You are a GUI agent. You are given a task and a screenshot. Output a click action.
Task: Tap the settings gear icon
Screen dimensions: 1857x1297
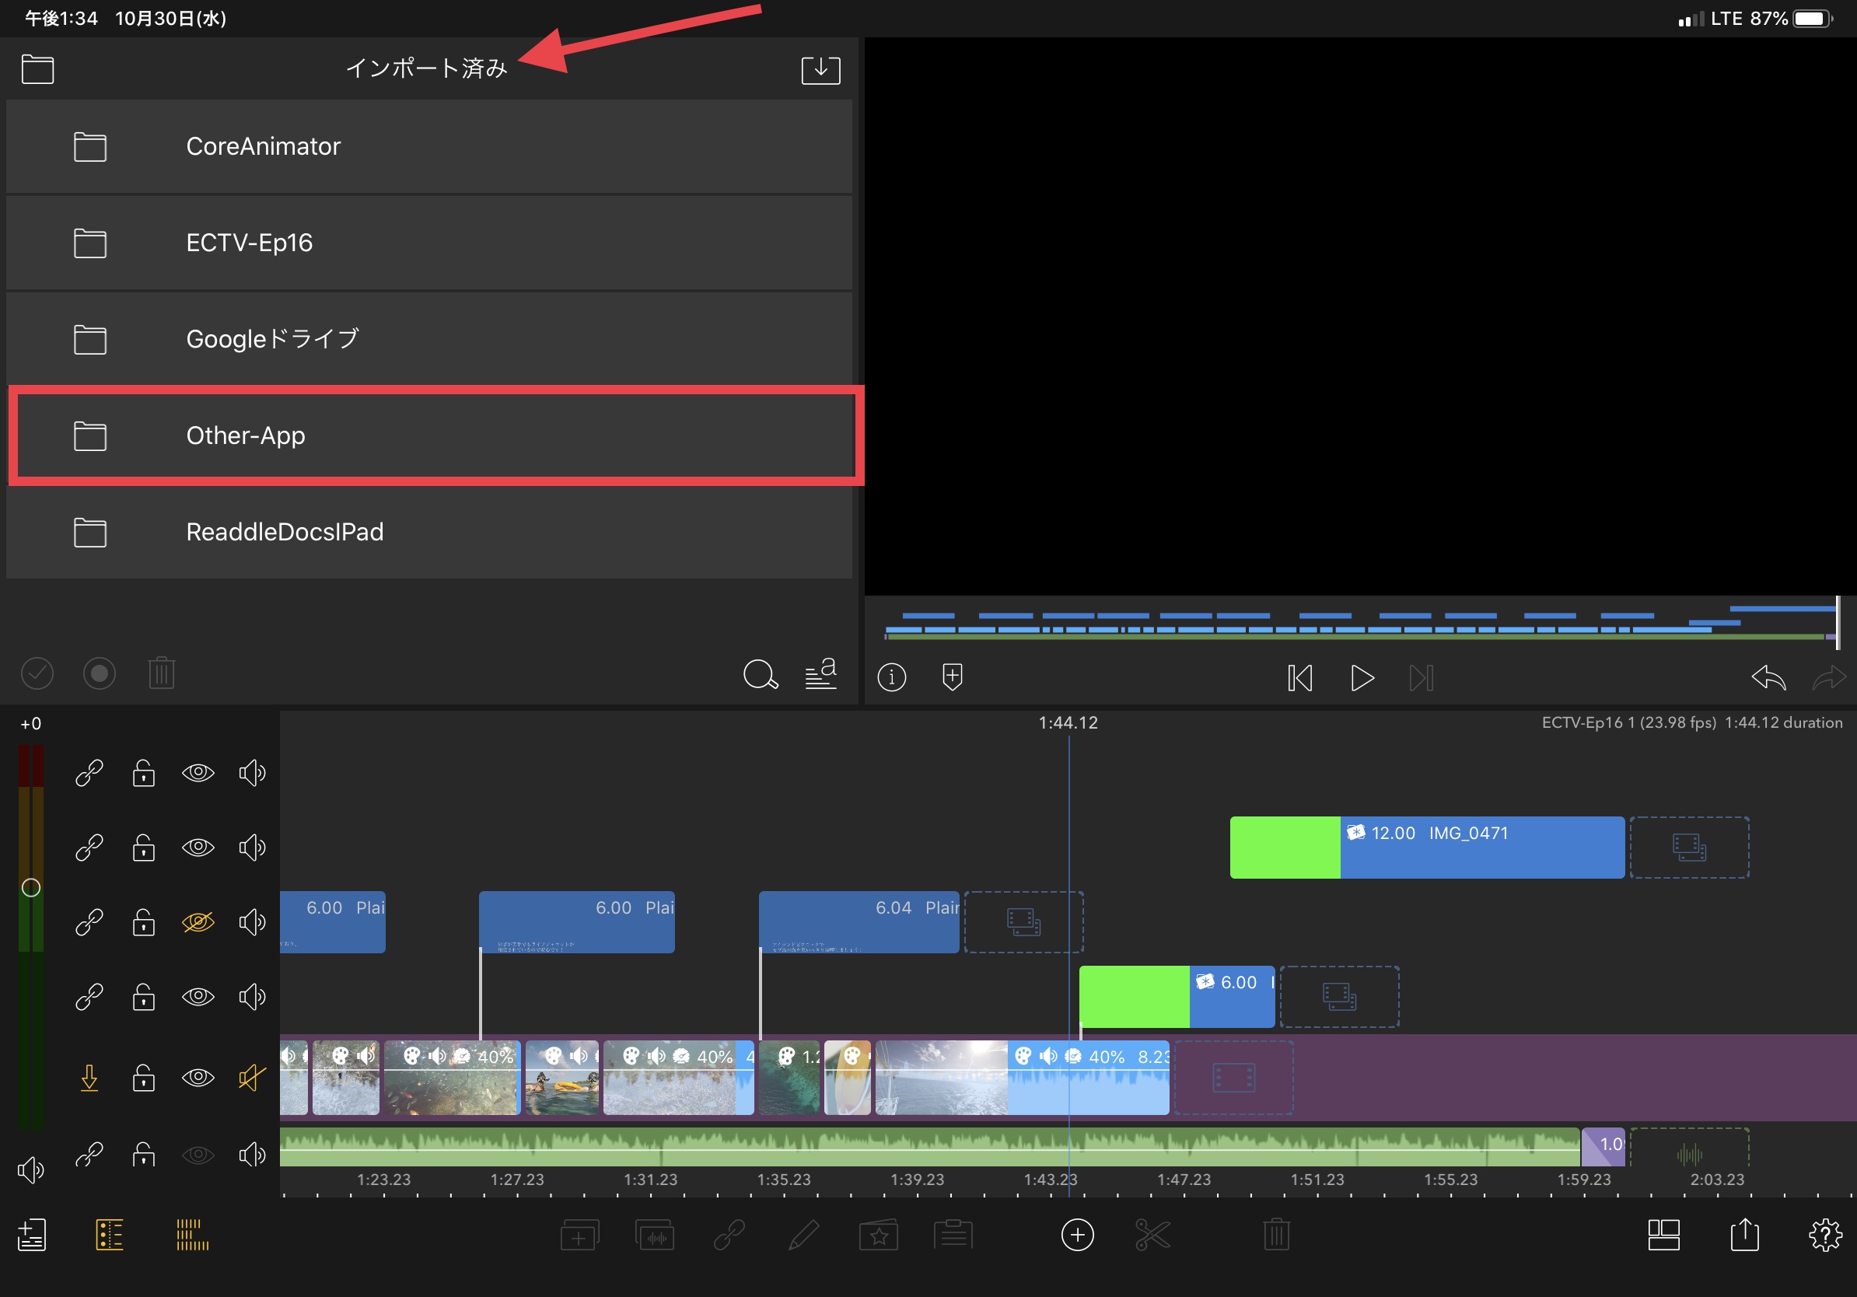[1824, 1235]
